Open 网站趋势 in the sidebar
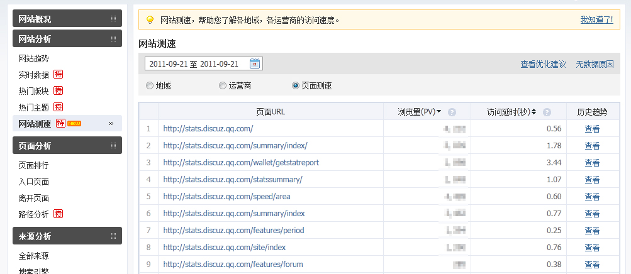This screenshot has width=631, height=274. 34,58
